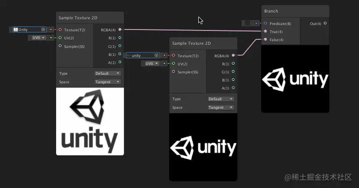Click UV(2) input port on white-preview Sample Texture node
359x188 pixels.
point(60,38)
